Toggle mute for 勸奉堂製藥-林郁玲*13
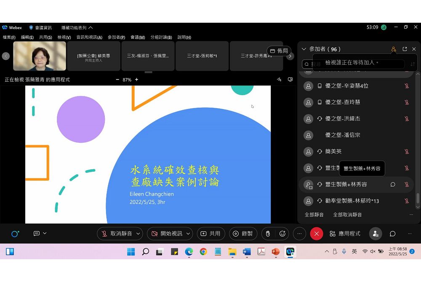The width and height of the screenshot is (421, 282). [407, 201]
